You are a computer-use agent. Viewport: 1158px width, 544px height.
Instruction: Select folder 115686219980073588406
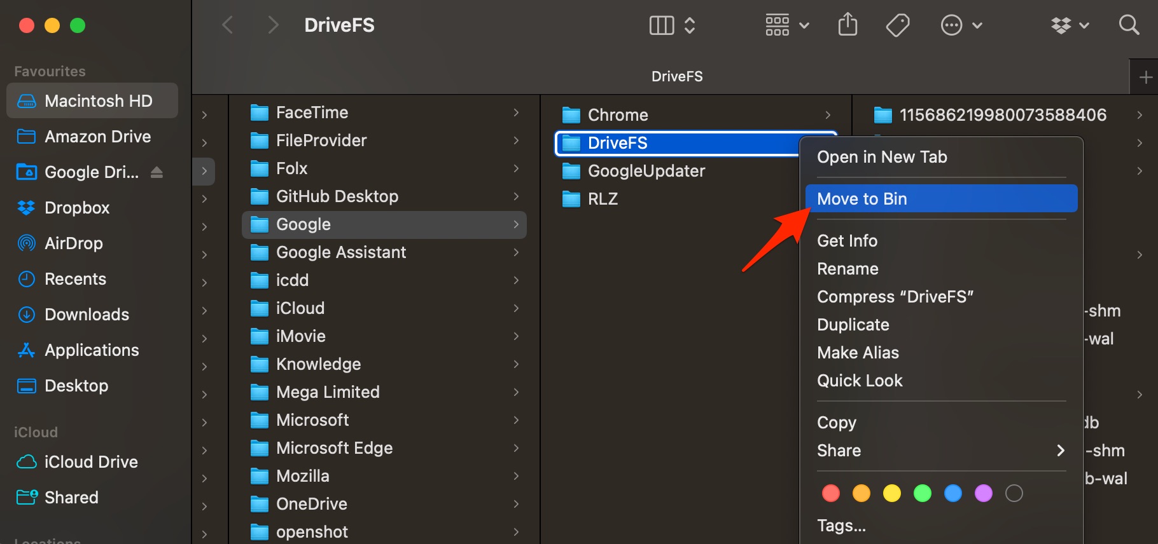click(x=1003, y=115)
